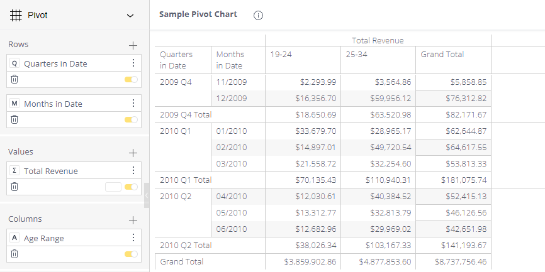Open the Quarters in Date options menu
The width and height of the screenshot is (545, 272).
tap(133, 63)
